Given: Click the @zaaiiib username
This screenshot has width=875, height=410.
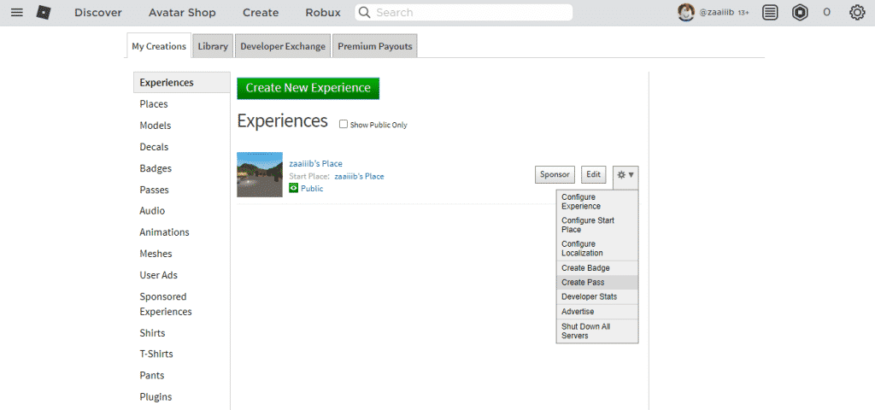Looking at the screenshot, I should click(716, 12).
